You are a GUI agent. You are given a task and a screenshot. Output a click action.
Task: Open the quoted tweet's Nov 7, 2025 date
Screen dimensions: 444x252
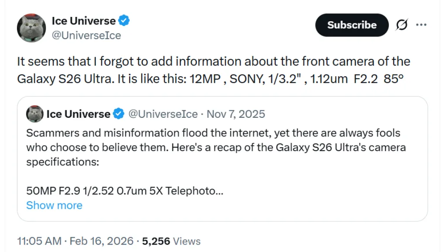(236, 114)
